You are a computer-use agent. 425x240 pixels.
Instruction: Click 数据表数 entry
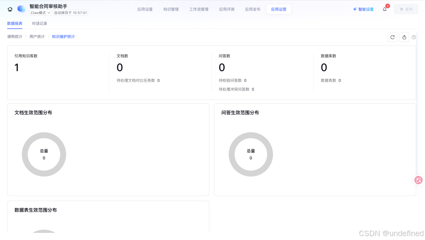tap(331, 80)
